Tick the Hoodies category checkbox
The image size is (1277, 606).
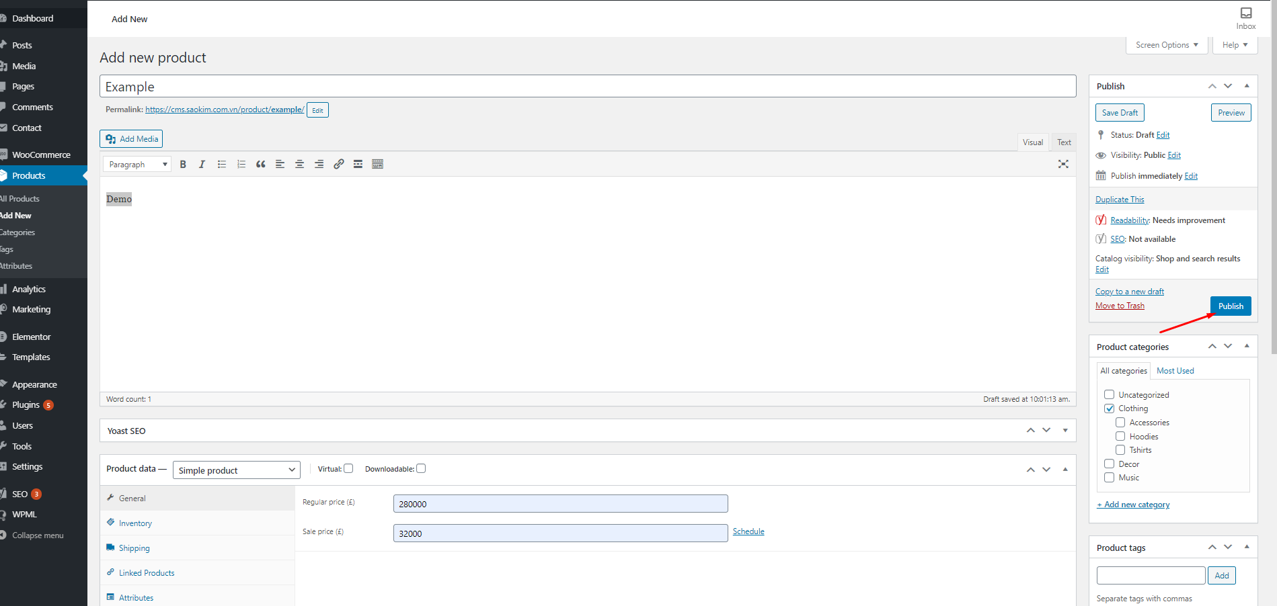1120,437
